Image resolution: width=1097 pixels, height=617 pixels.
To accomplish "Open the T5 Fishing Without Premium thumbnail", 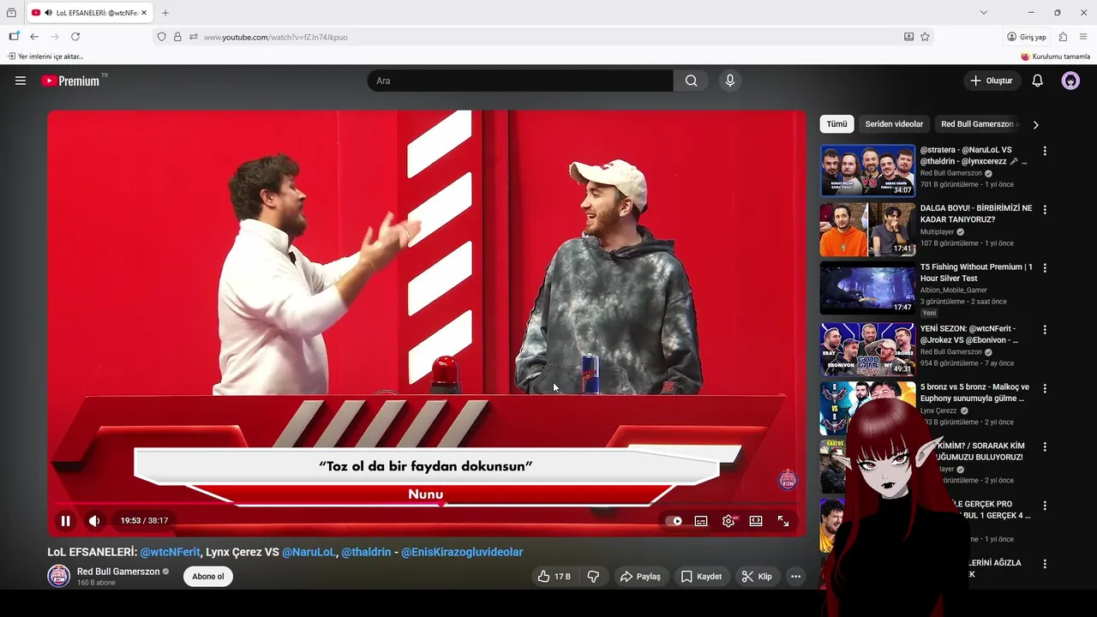I will tap(867, 288).
